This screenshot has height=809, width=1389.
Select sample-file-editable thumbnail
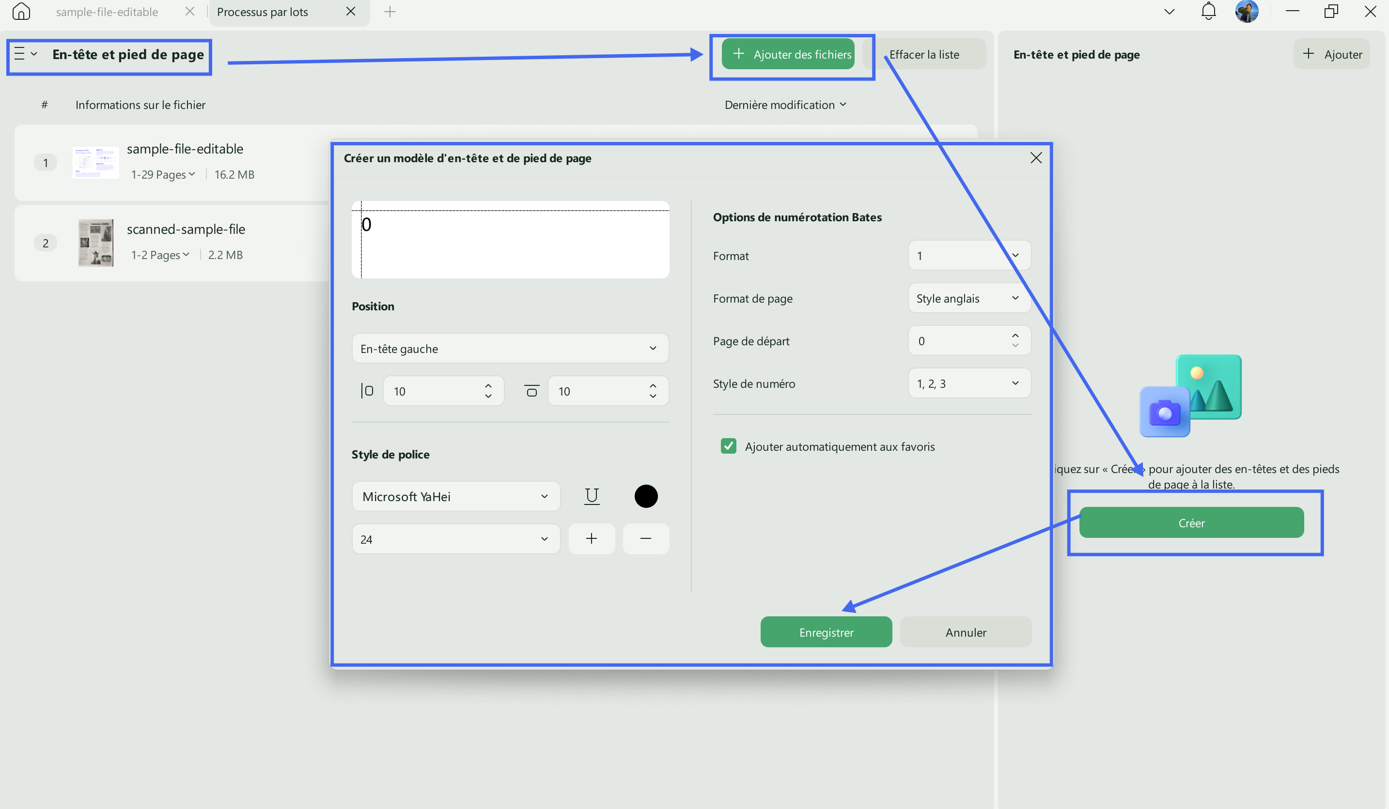[x=96, y=163]
